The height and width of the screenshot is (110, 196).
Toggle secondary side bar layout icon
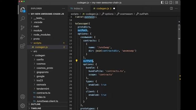click(x=171, y=2)
